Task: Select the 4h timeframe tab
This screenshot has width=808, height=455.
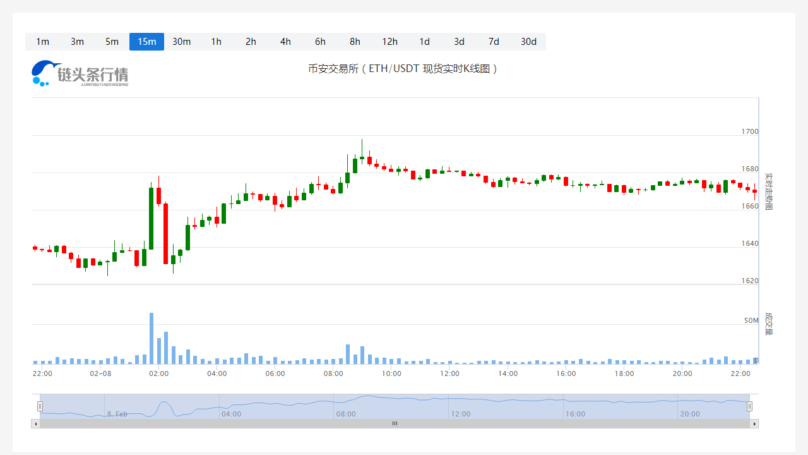Action: pos(285,42)
